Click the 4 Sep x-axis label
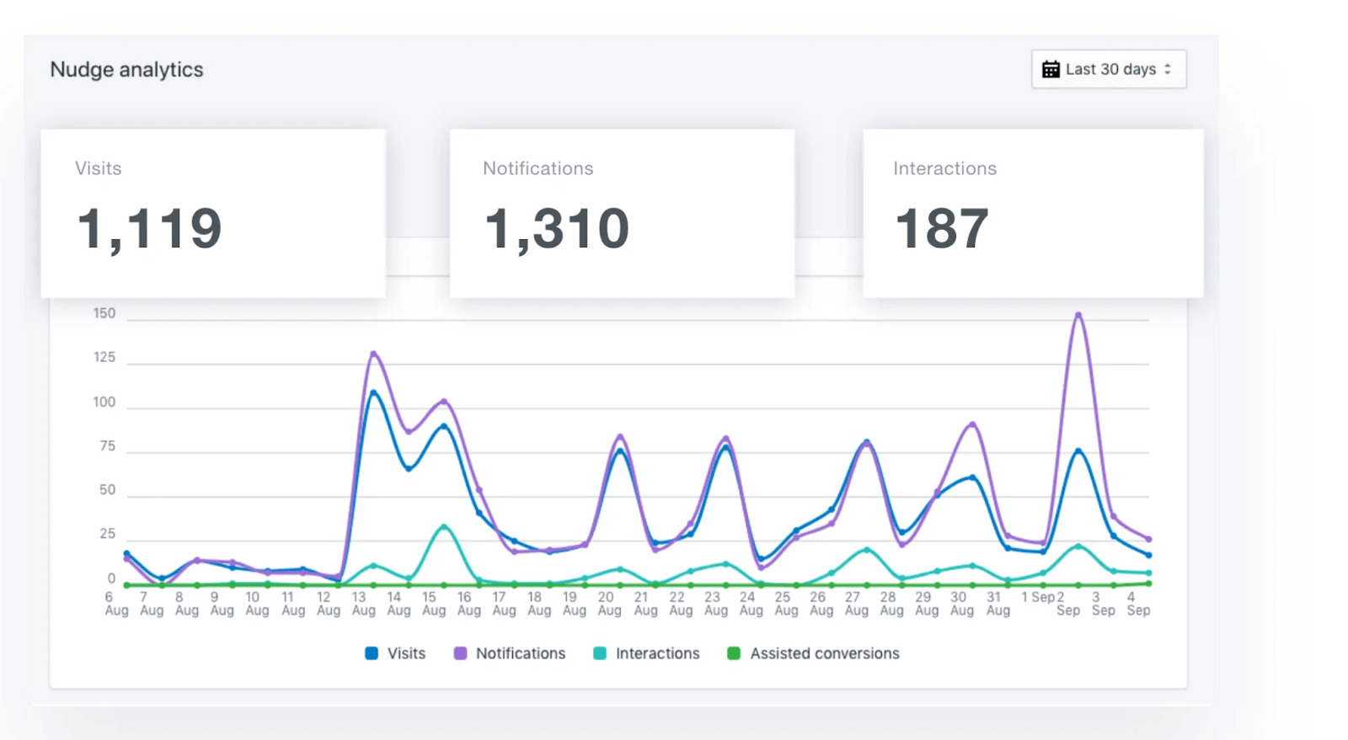This screenshot has width=1348, height=740. click(1138, 604)
